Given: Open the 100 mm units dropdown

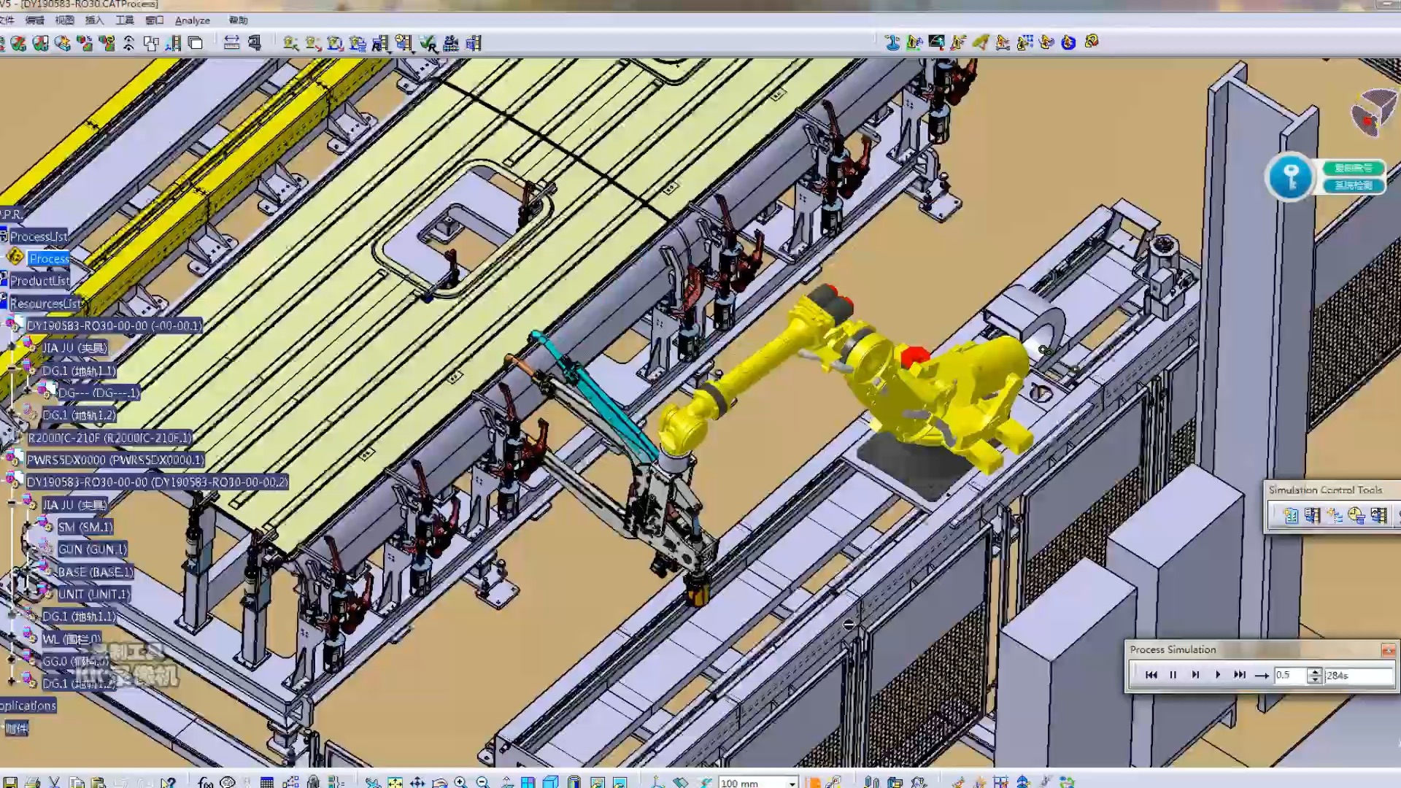Looking at the screenshot, I should point(792,783).
